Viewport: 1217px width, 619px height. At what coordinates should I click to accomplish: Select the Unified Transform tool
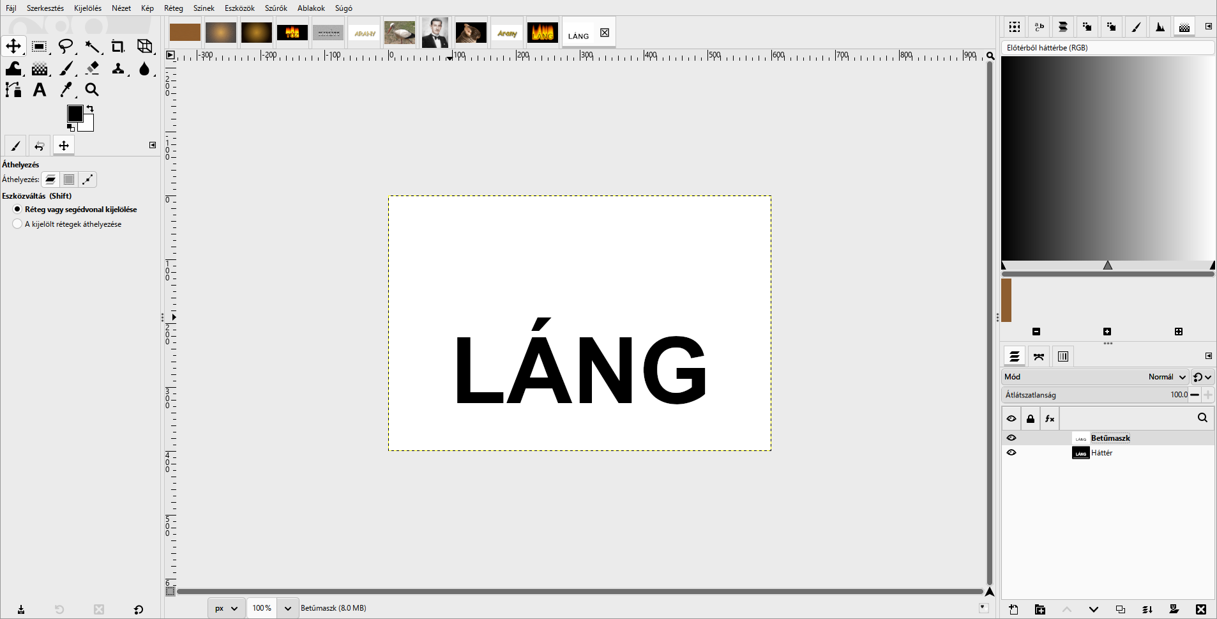(x=145, y=46)
